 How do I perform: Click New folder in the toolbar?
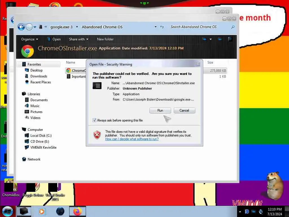tap(105, 39)
